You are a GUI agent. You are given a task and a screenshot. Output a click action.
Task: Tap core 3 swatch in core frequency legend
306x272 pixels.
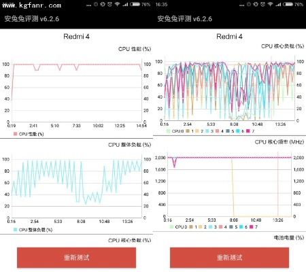(210, 226)
